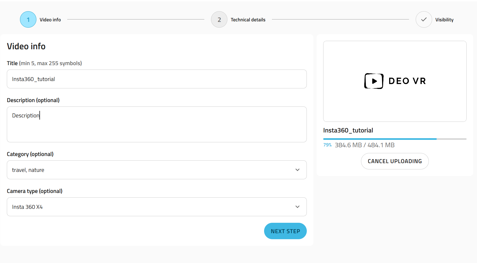
Task: Click the 384.6 MB / 484.1 MB size text
Action: [x=365, y=145]
